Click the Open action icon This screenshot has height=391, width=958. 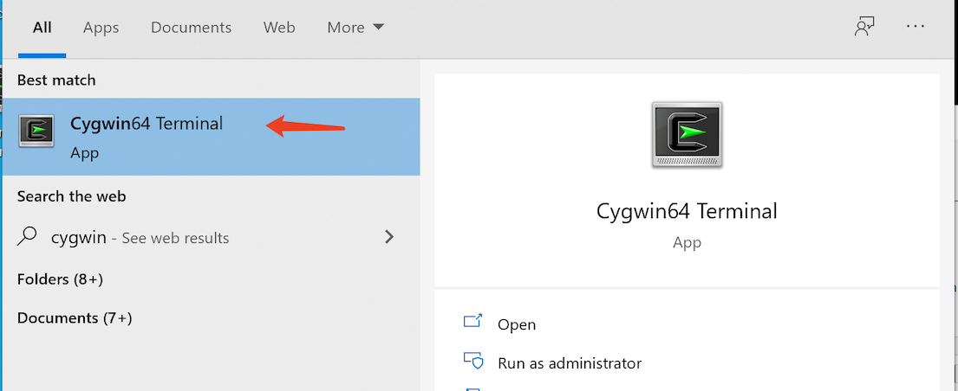472,321
